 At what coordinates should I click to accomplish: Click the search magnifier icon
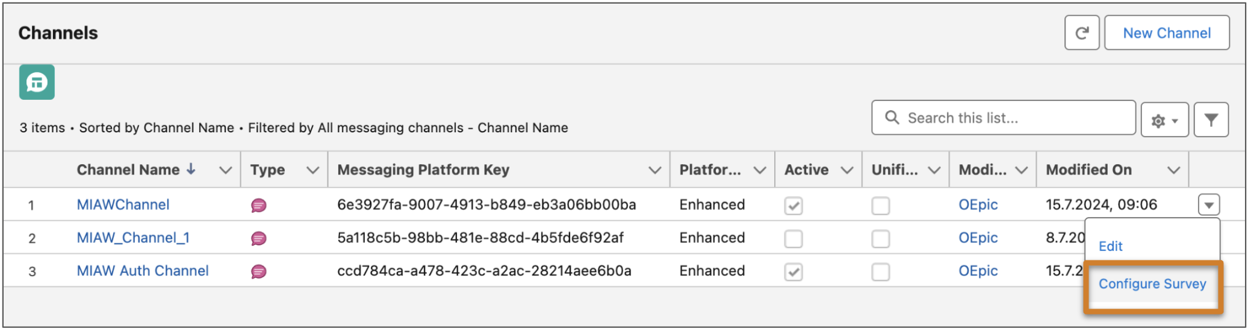tap(892, 117)
